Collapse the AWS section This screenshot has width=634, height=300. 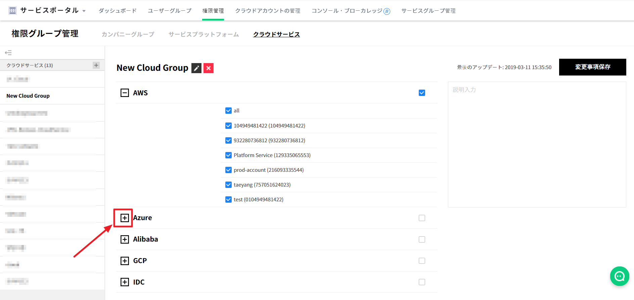tap(125, 93)
